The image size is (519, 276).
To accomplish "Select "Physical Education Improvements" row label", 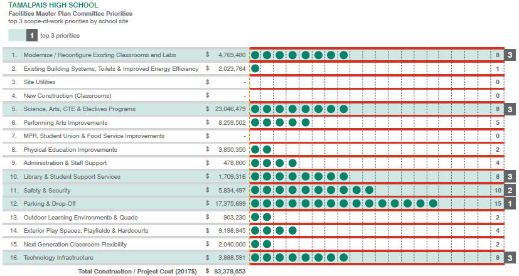I will [70, 150].
